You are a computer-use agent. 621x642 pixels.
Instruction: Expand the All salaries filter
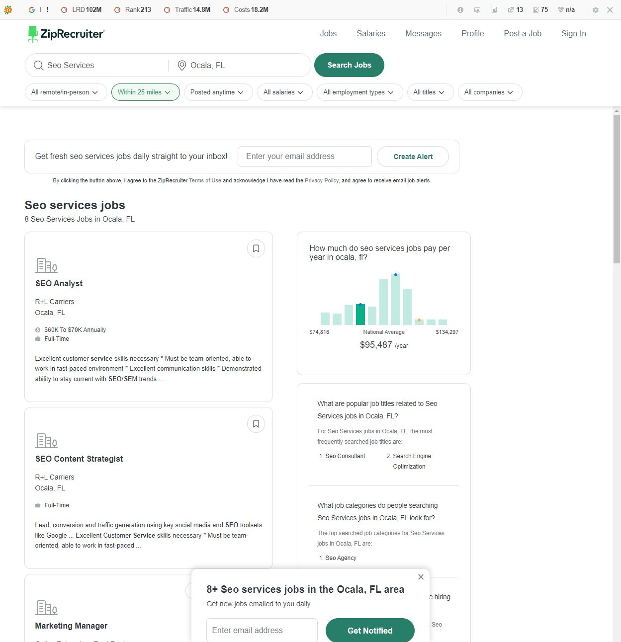[x=283, y=92]
